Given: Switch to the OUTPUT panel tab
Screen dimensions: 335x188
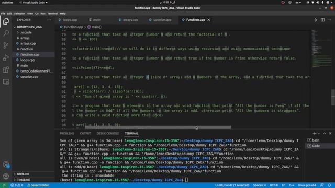Looking at the screenshot, I should click(x=85, y=133).
